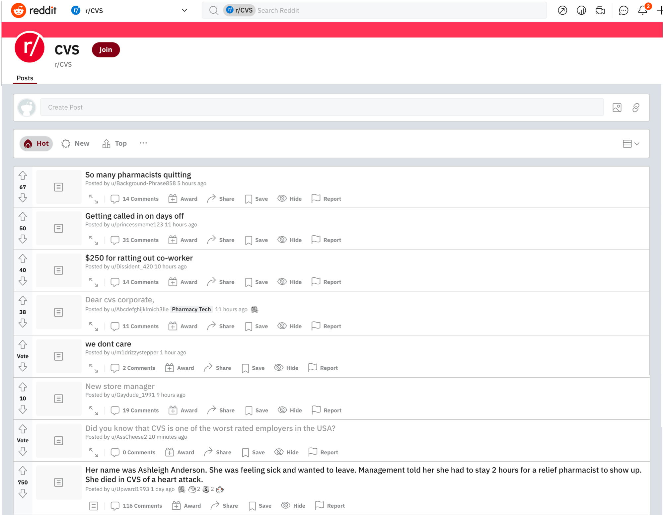Click the Reddit logo home icon

coord(18,10)
